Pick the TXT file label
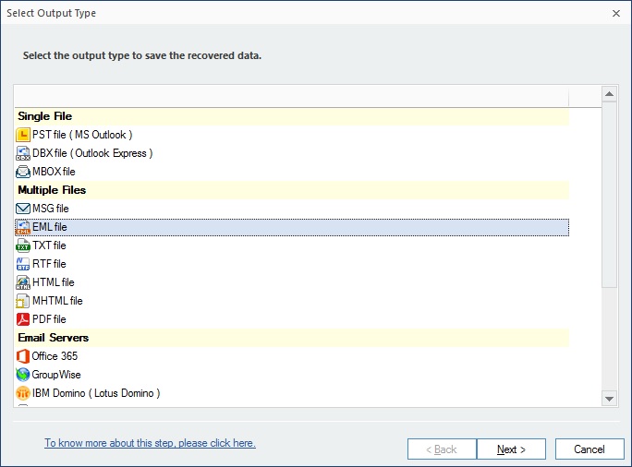The height and width of the screenshot is (467, 632). pyautogui.click(x=49, y=245)
